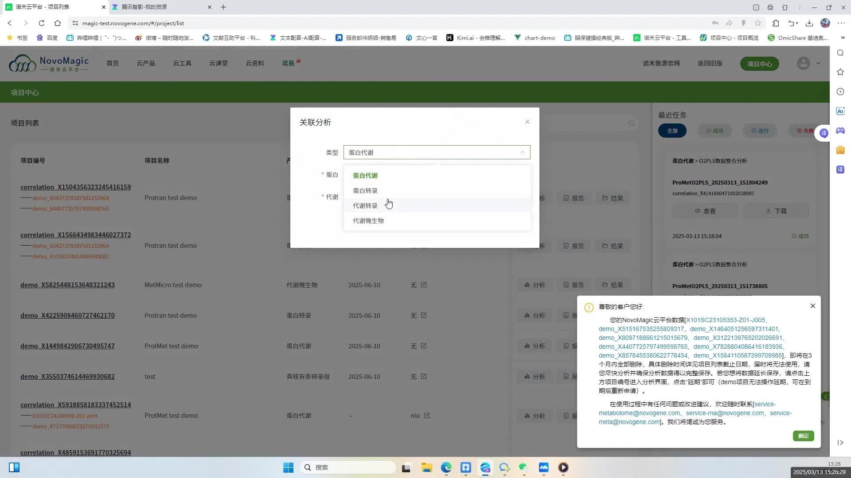Click 确定 in the customer notice dialog
The image size is (851, 478).
[x=803, y=436]
